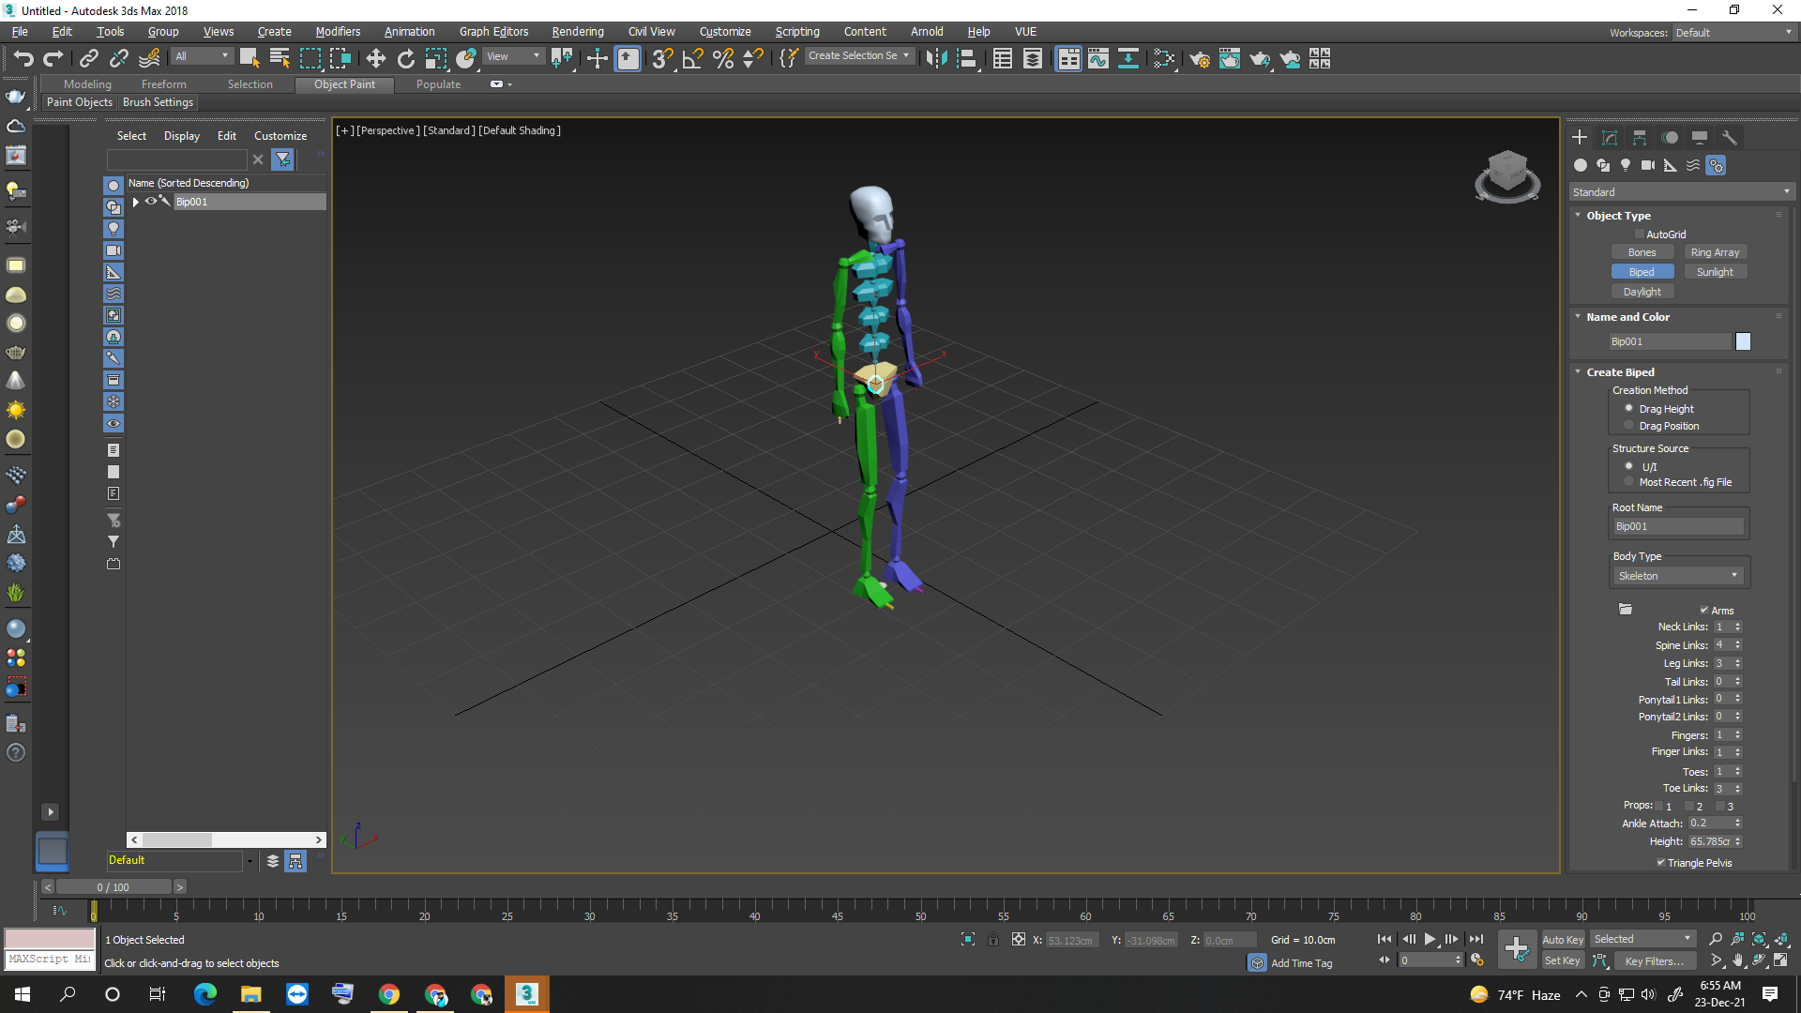Enable Props 1 checkbox

pos(1658,806)
